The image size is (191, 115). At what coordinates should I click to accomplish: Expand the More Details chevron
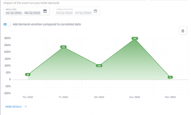click(25, 107)
